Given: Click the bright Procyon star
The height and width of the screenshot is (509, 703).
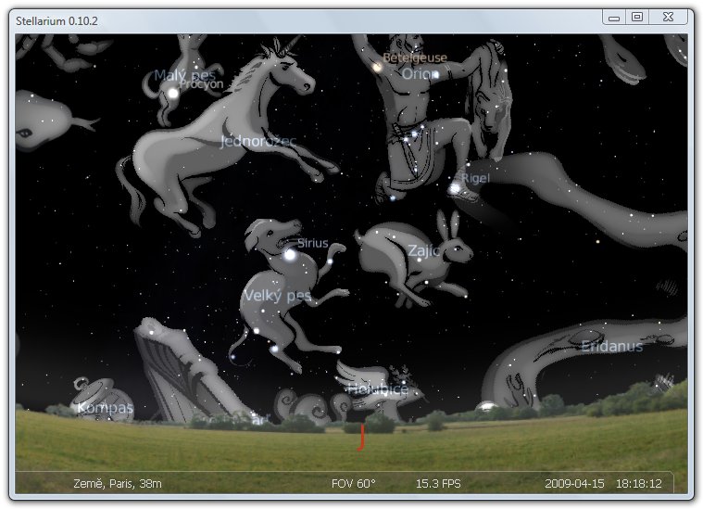Looking at the screenshot, I should (173, 94).
